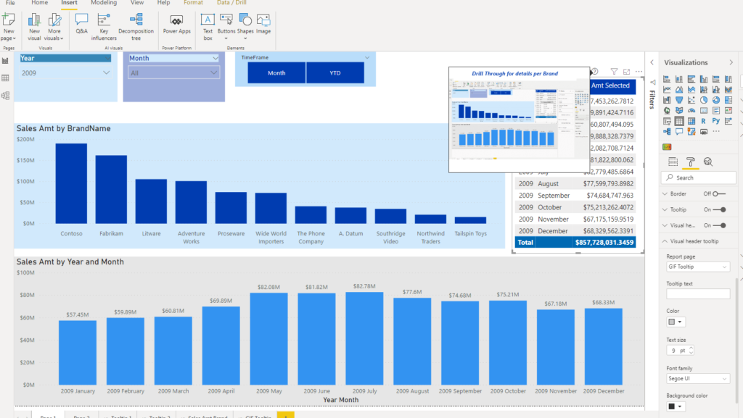Click the YTD timeframe button
The image size is (743, 418).
coord(335,73)
